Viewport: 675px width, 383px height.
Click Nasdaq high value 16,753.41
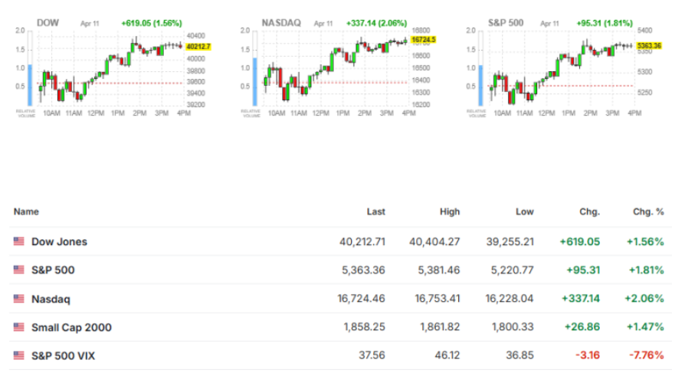pyautogui.click(x=437, y=299)
